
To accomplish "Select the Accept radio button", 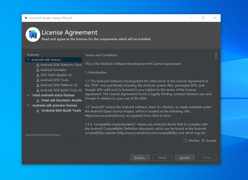I will 203,141.
